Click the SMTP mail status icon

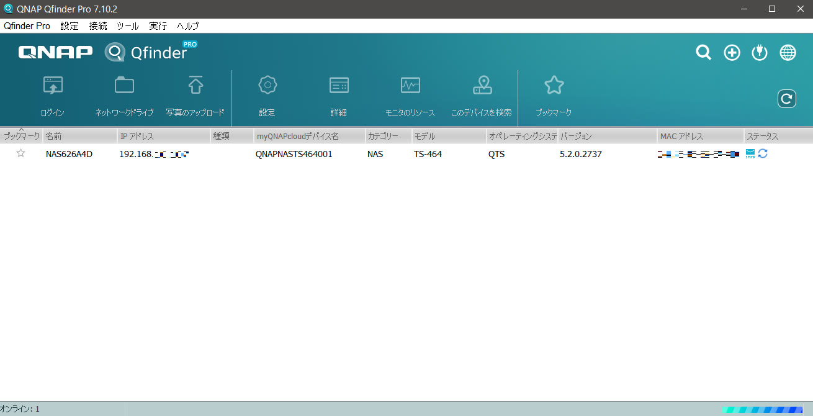(750, 153)
